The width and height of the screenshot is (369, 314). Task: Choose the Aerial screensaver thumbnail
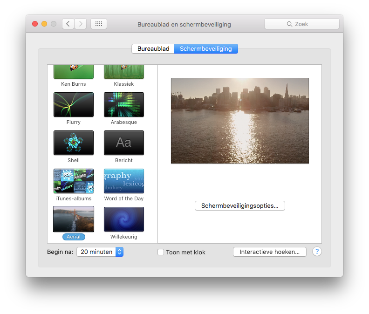pos(74,219)
